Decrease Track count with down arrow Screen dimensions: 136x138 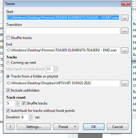18,105
